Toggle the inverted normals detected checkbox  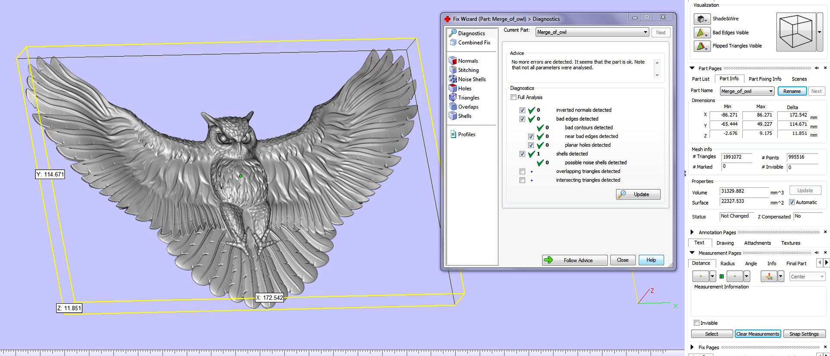522,110
